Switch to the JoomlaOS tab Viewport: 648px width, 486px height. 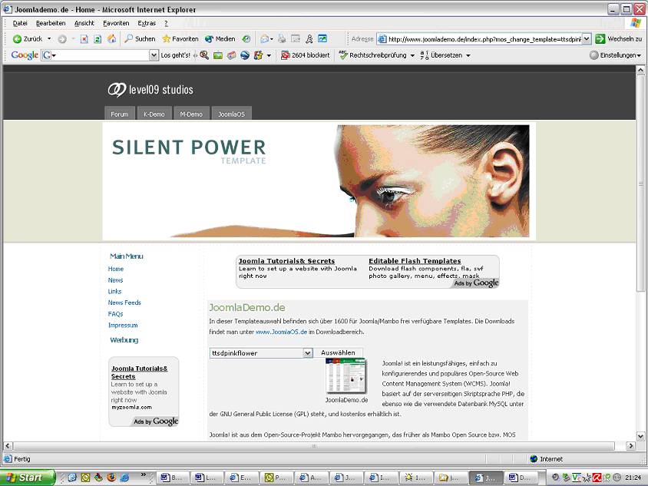tap(231, 114)
